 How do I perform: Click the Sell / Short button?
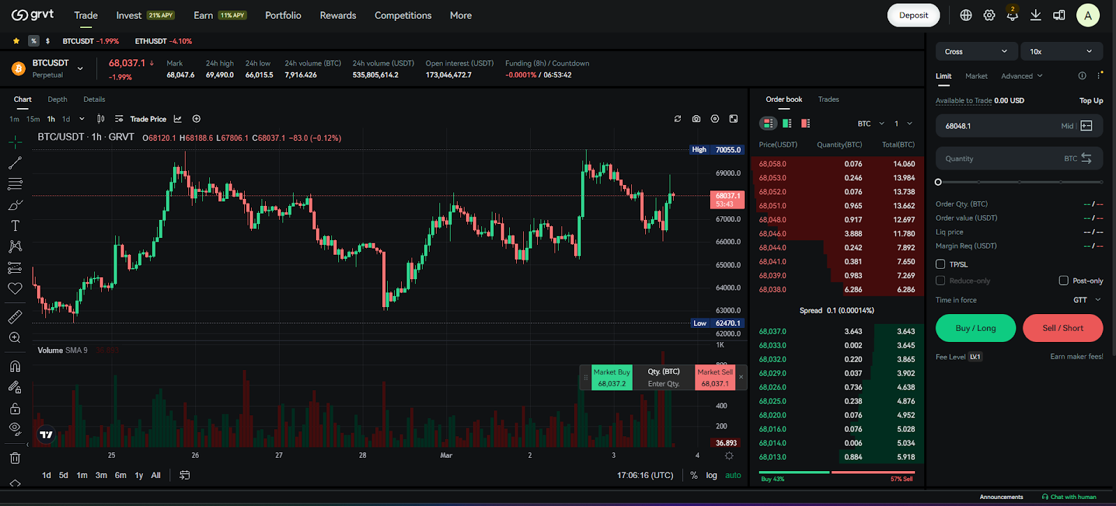coord(1063,328)
